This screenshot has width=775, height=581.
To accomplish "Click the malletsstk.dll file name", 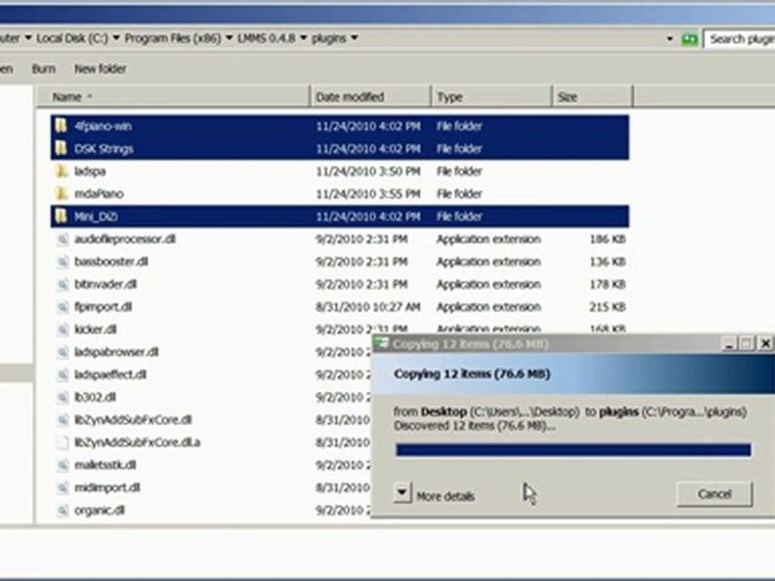I will [105, 466].
